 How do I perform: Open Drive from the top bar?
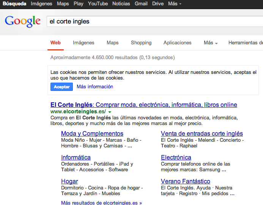coord(158,4)
